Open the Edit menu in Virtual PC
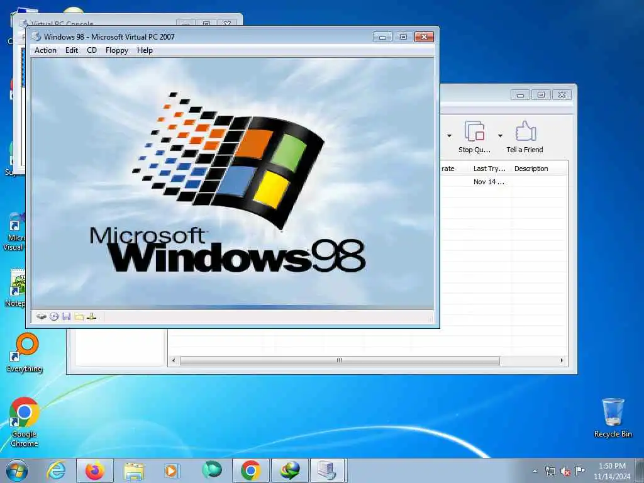644x483 pixels. pos(72,50)
